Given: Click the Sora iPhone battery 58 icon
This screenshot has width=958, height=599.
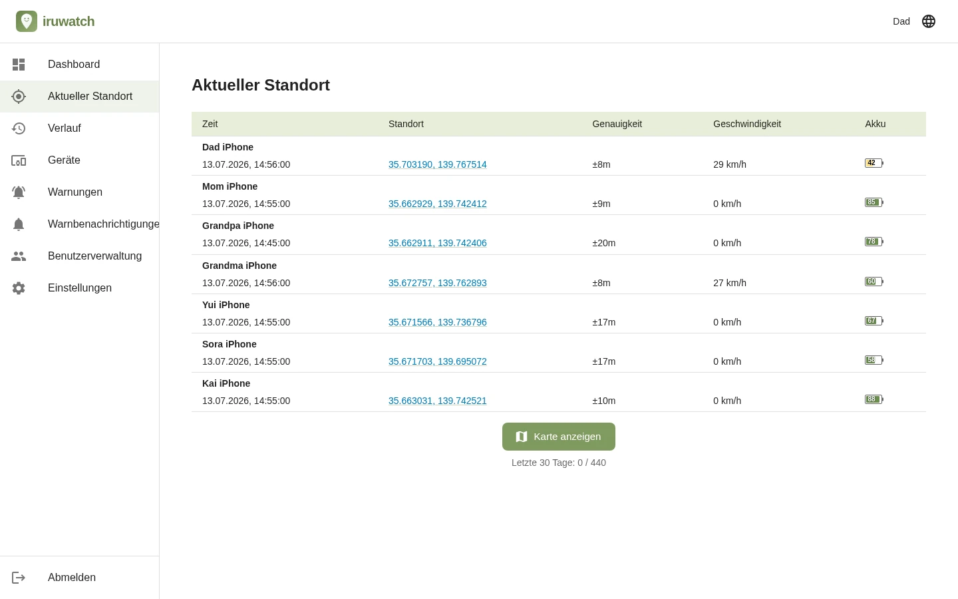Looking at the screenshot, I should (874, 360).
